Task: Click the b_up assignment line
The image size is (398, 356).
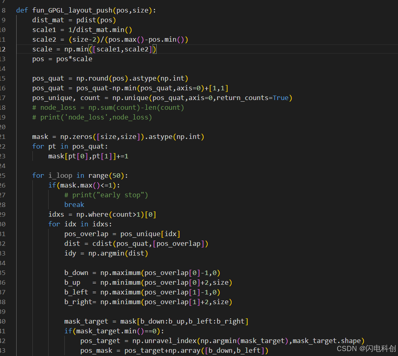Action: tap(148, 283)
